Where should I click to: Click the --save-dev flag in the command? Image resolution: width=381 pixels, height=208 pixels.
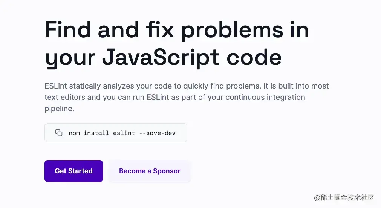pos(157,133)
